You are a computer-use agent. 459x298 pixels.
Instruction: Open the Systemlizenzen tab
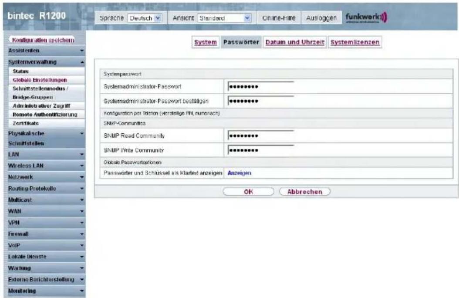click(x=355, y=42)
